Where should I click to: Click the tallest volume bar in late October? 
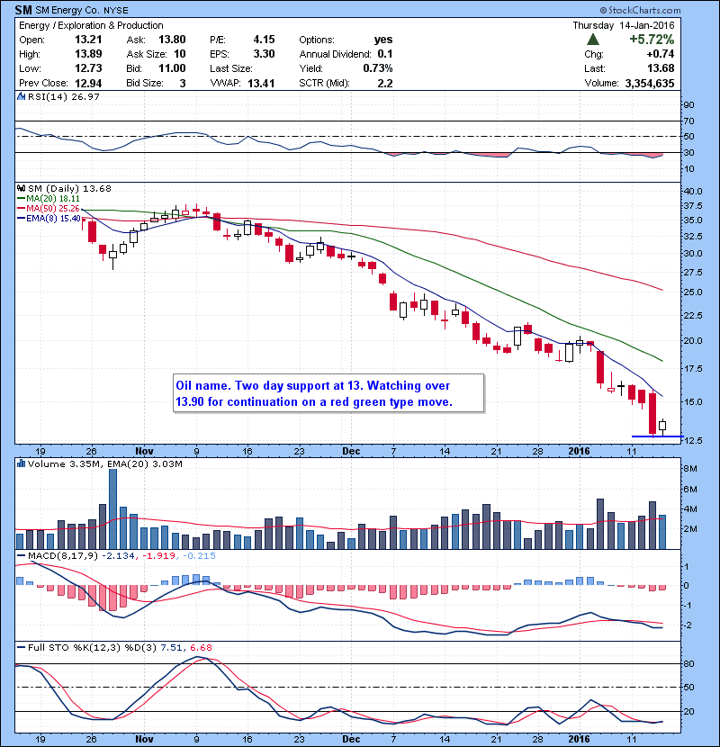click(112, 508)
